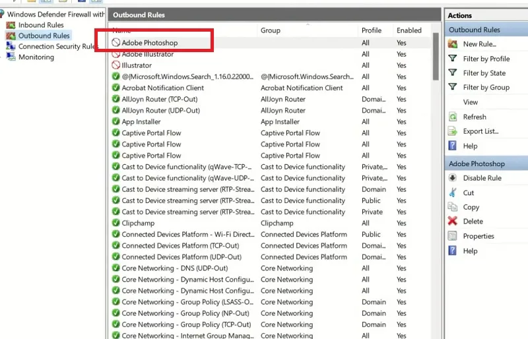Click the Inbound Rules tree icon
528x339 pixels.
(11, 25)
